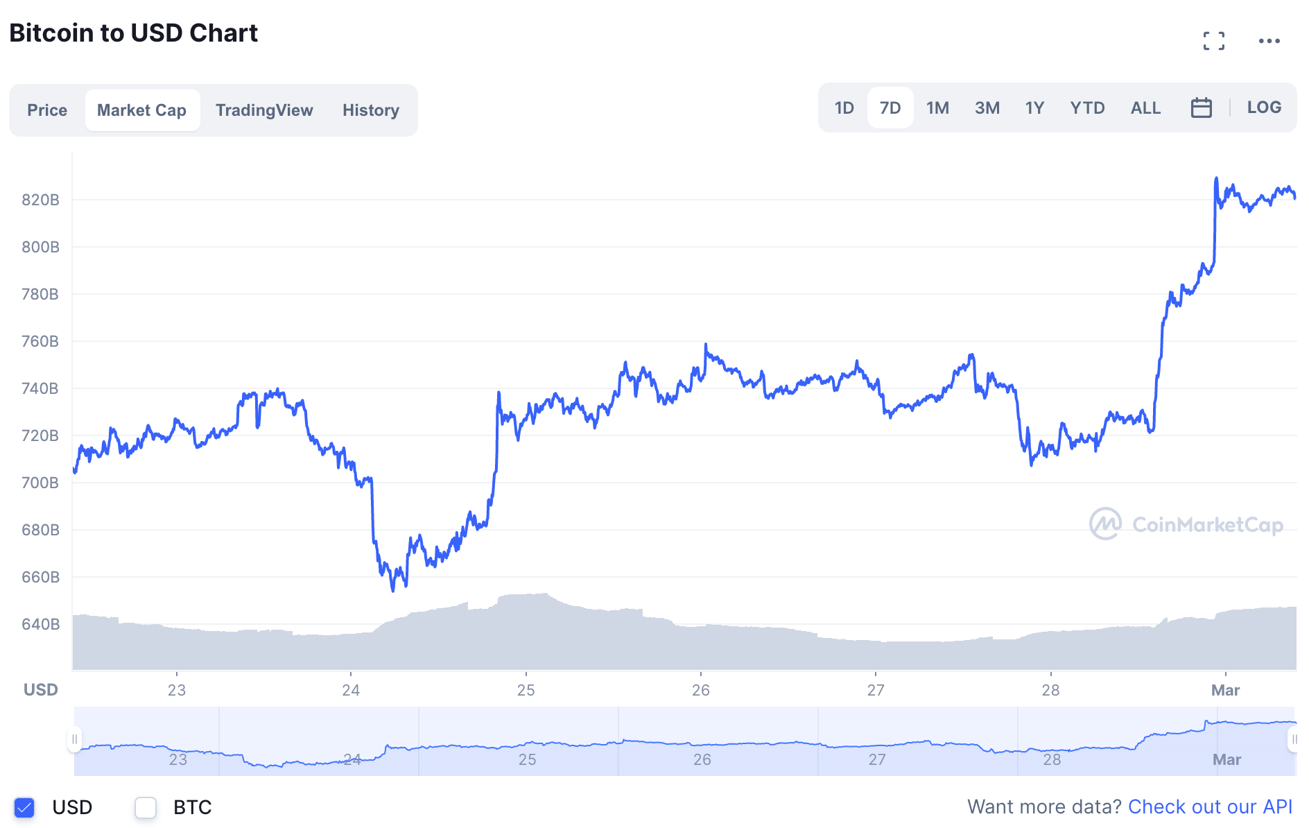Toggle the LOG scale option

pyautogui.click(x=1263, y=107)
